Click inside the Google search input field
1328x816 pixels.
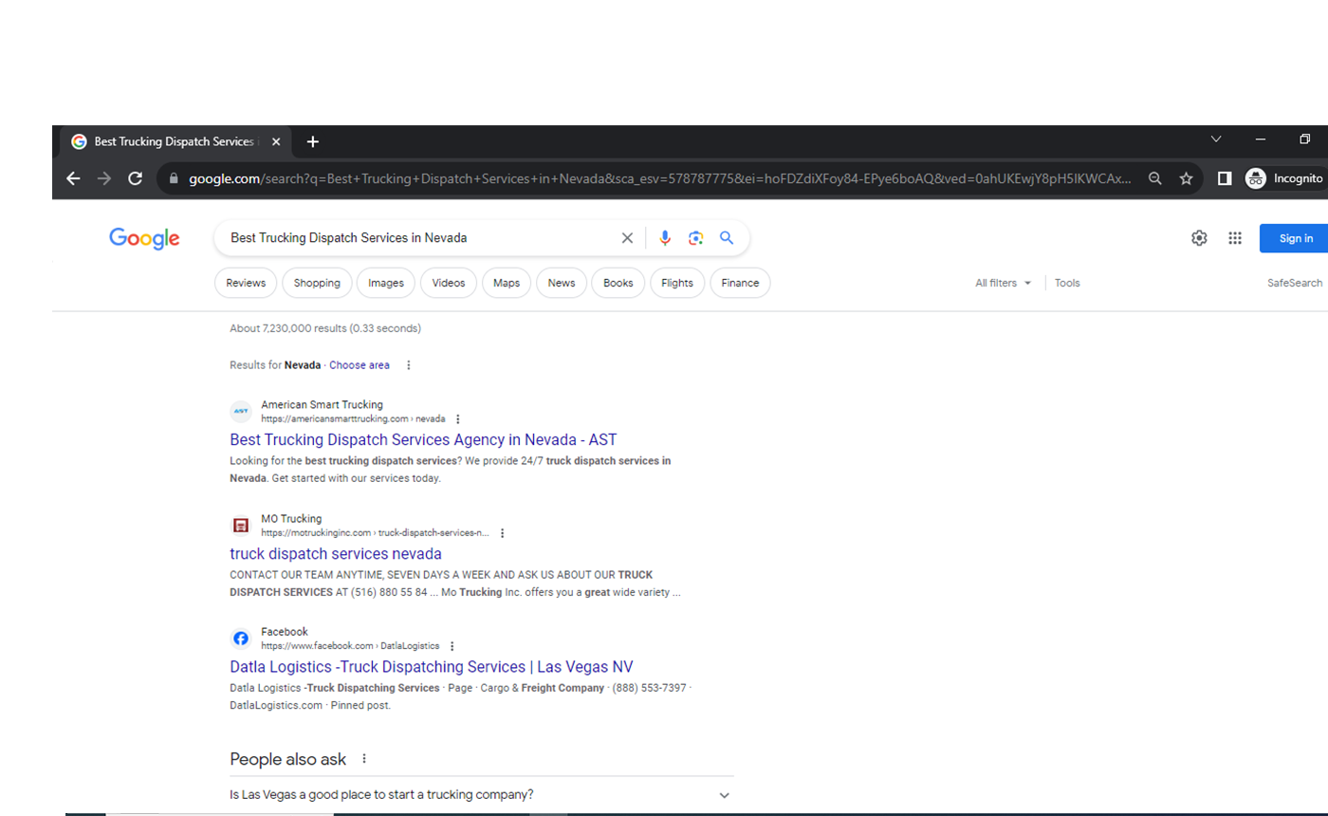tap(417, 238)
